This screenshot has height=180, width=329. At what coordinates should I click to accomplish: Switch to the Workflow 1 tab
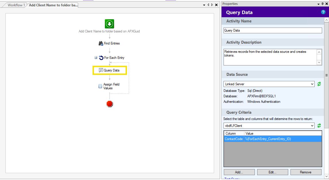[16, 5]
